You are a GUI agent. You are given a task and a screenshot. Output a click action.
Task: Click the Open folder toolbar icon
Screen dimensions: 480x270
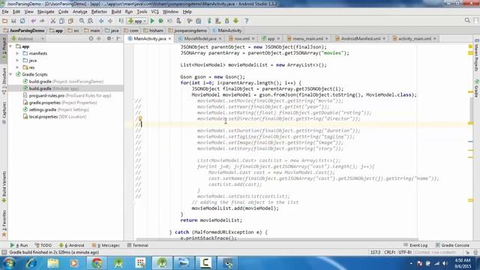click(x=5, y=21)
